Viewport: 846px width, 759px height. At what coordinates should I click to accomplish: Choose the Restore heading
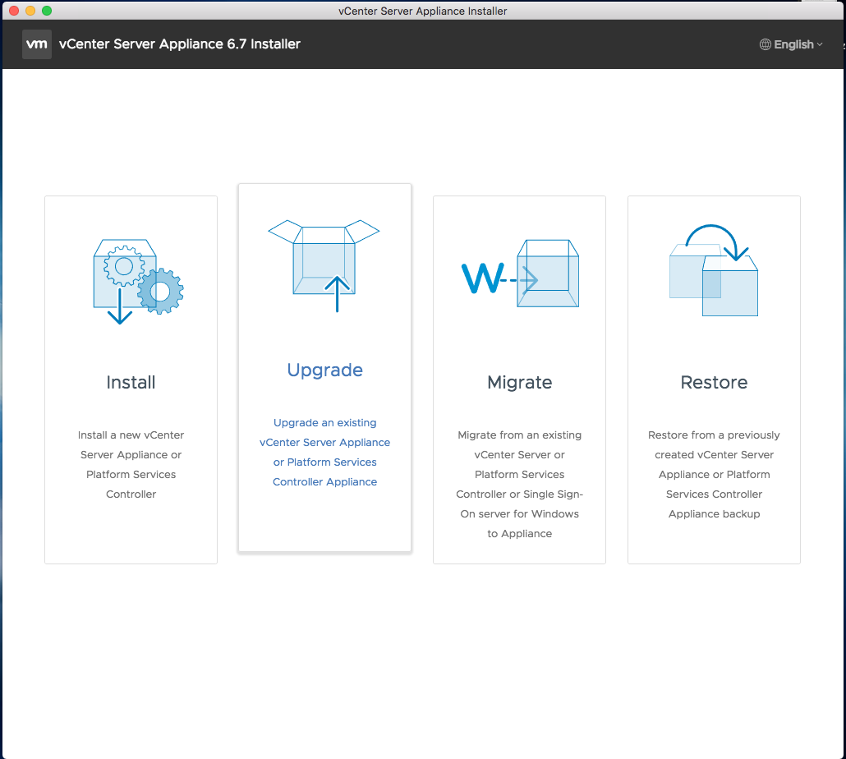pyautogui.click(x=714, y=383)
